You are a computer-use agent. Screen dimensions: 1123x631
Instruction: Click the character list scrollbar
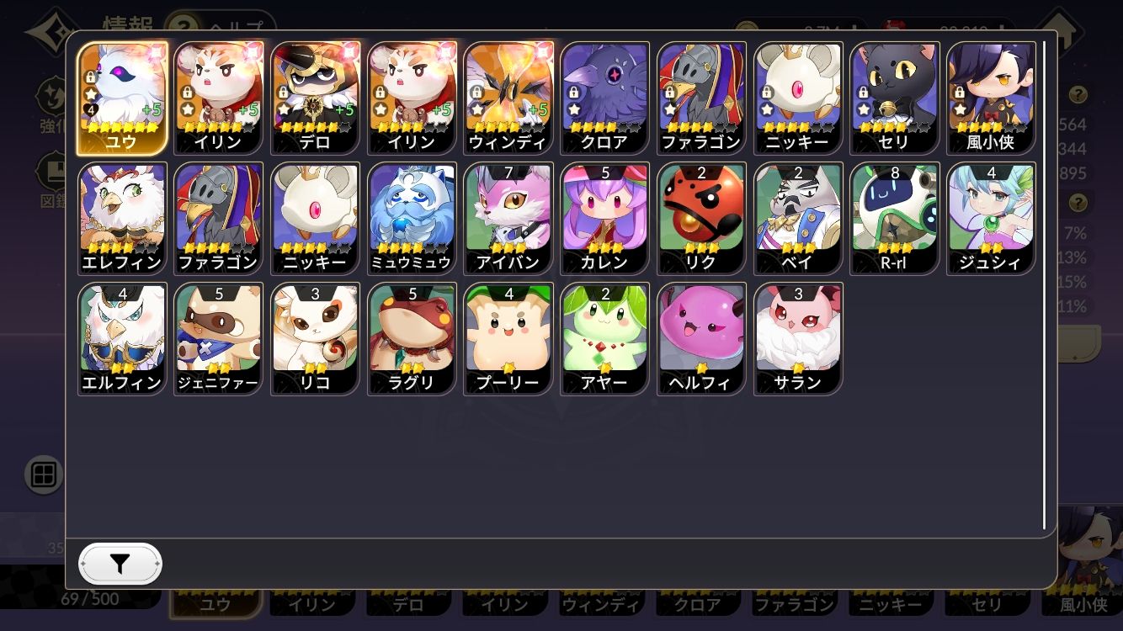tap(1045, 284)
